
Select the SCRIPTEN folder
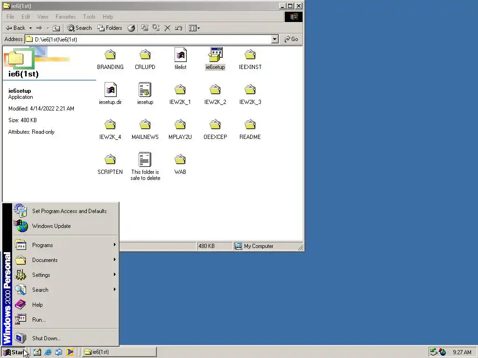[x=110, y=165]
